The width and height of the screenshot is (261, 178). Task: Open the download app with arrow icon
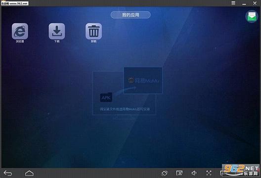(x=57, y=31)
